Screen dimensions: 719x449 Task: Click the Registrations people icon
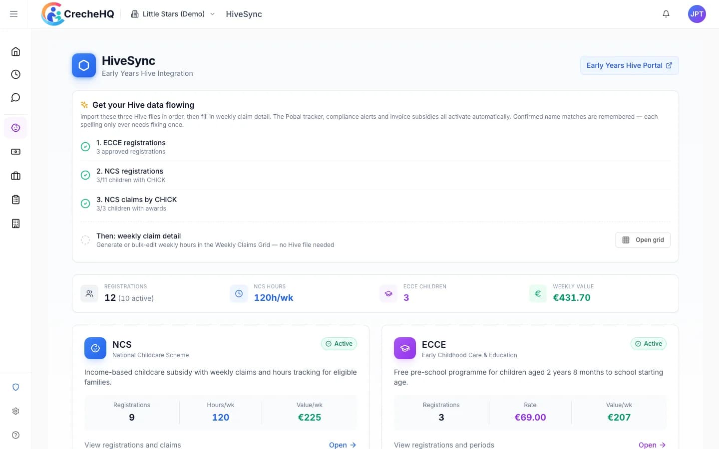click(x=89, y=293)
